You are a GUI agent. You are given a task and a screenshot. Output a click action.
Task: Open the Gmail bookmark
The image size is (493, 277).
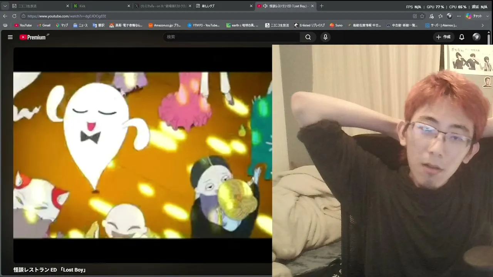click(x=44, y=25)
